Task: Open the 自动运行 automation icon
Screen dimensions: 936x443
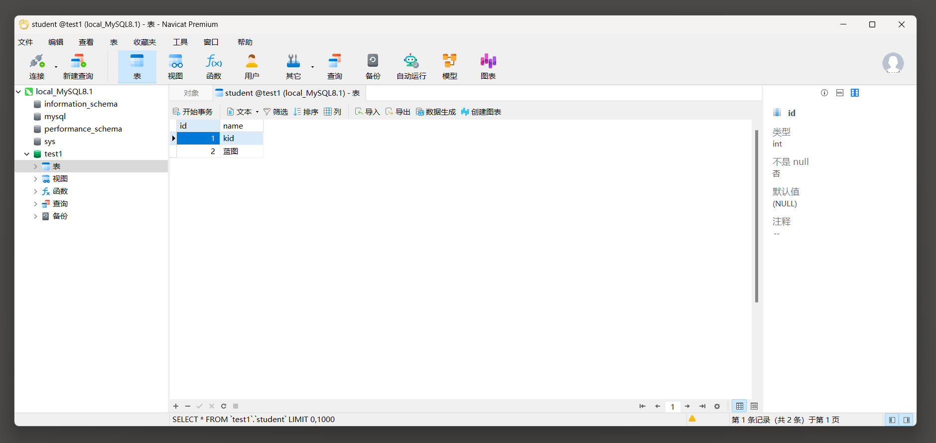Action: pyautogui.click(x=411, y=67)
